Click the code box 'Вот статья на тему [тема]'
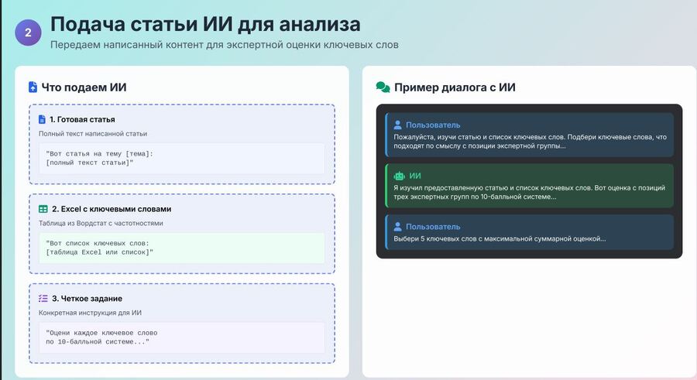The width and height of the screenshot is (697, 380). pyautogui.click(x=182, y=159)
